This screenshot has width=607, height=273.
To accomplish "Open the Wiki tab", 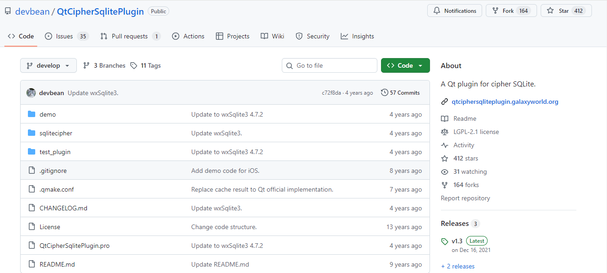I will (272, 36).
